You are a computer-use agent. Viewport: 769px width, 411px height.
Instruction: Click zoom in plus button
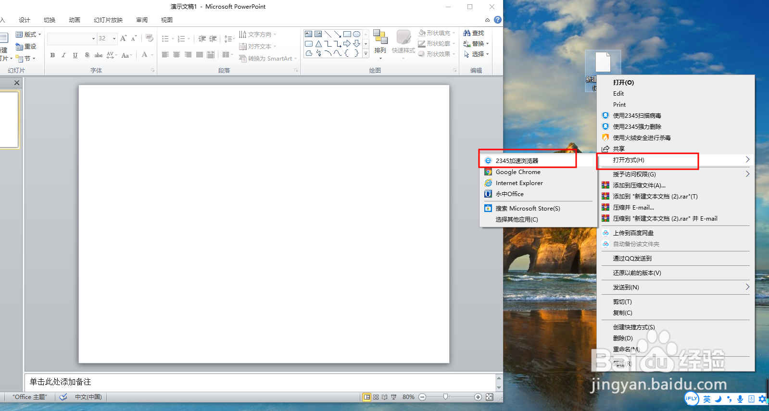[478, 397]
